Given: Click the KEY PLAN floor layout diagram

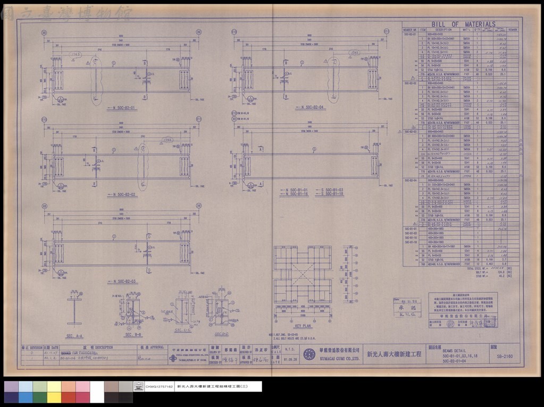Looking at the screenshot, I should tap(303, 283).
